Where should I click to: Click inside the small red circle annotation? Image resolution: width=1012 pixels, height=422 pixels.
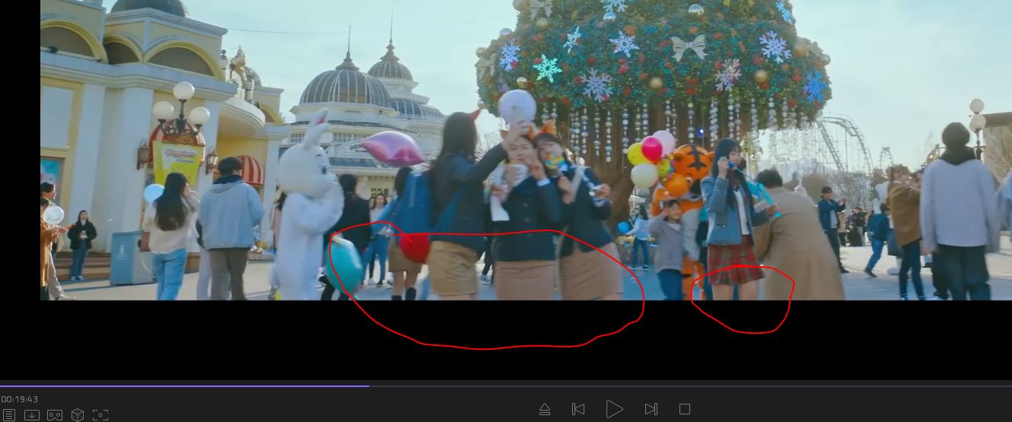[742, 300]
